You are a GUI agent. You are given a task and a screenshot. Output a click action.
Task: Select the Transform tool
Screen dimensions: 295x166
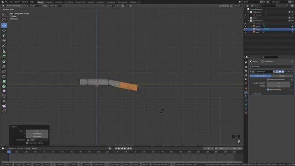click(x=4, y=40)
